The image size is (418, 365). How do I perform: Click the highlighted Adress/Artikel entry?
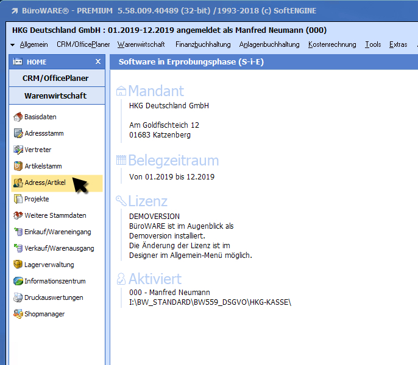[x=44, y=182]
